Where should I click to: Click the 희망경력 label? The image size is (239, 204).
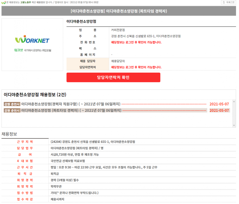tap(25, 180)
